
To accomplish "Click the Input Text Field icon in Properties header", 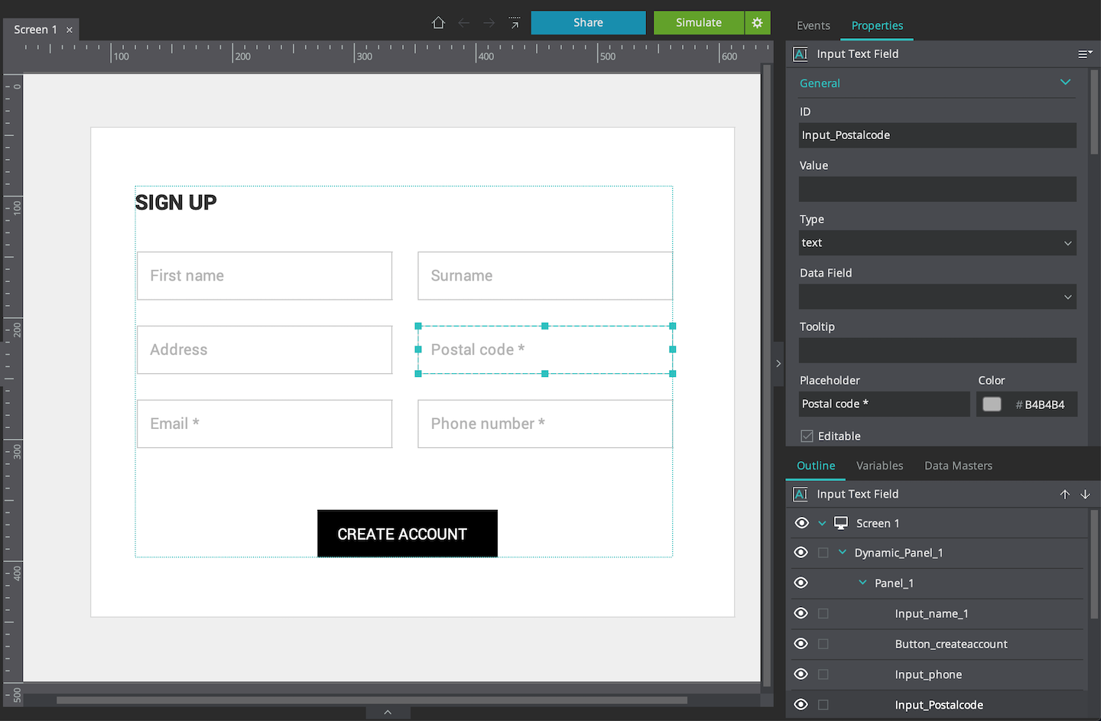I will tap(800, 54).
